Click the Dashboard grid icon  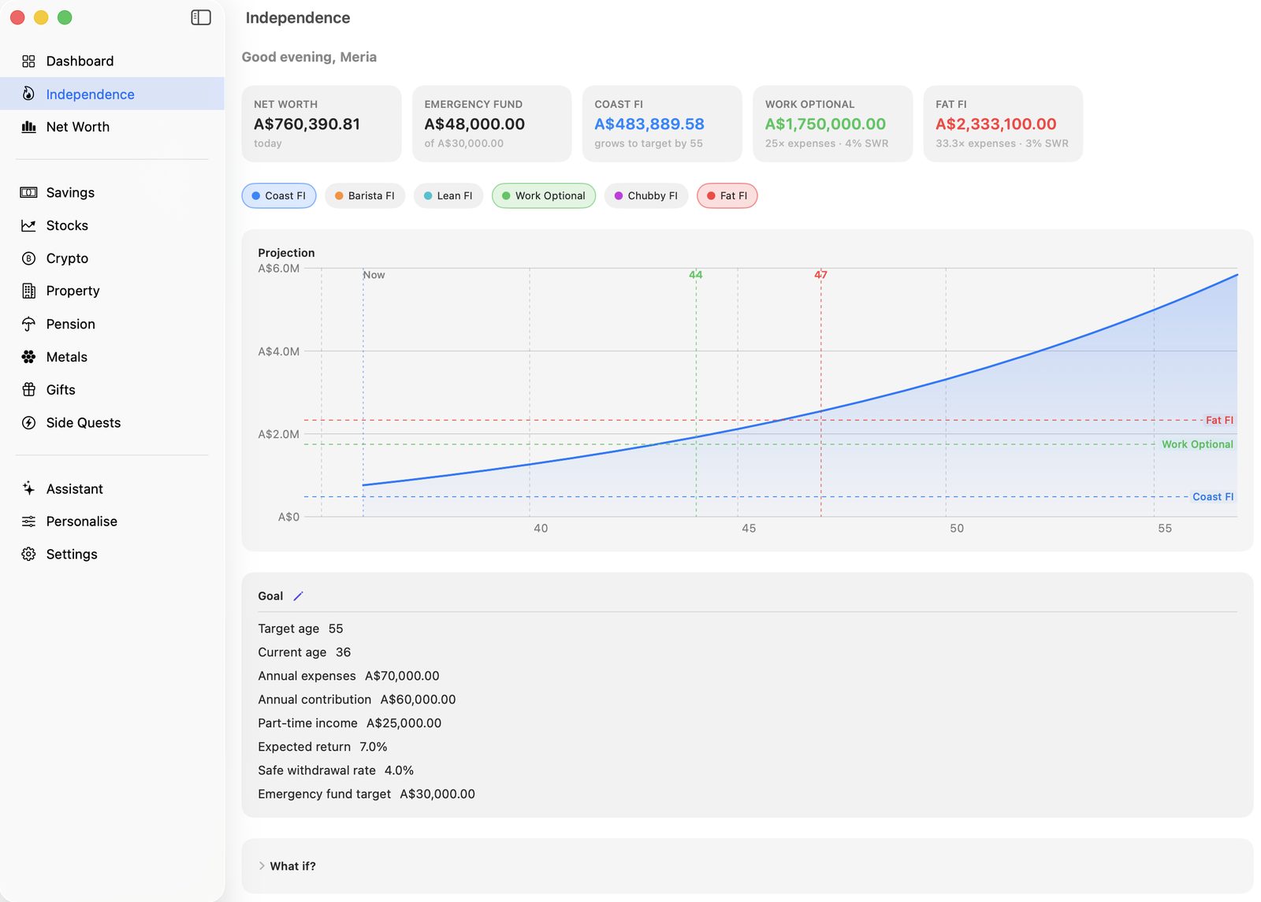[28, 61]
